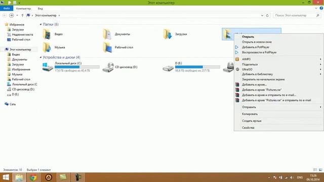
Task: Select the Музыка folder icon
Action: pyautogui.click(x=47, y=47)
